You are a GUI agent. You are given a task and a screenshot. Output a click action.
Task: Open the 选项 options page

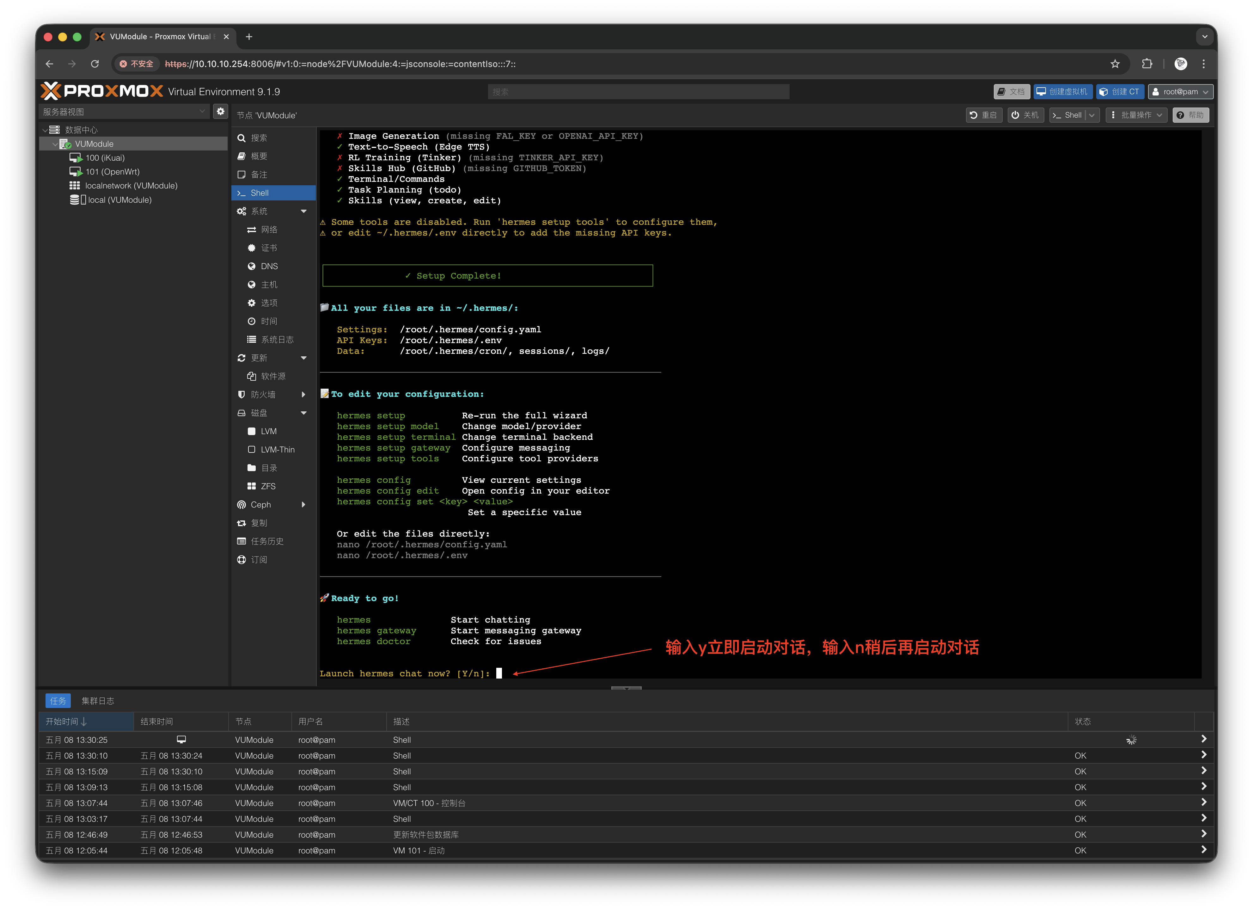pos(273,303)
